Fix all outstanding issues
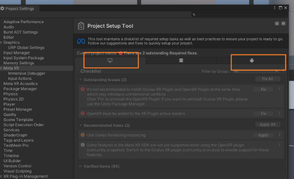The height and width of the screenshot is (179, 294). 268,79
